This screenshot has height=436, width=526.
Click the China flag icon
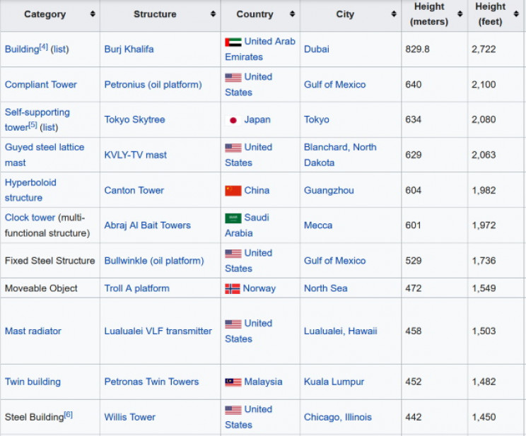click(x=233, y=191)
